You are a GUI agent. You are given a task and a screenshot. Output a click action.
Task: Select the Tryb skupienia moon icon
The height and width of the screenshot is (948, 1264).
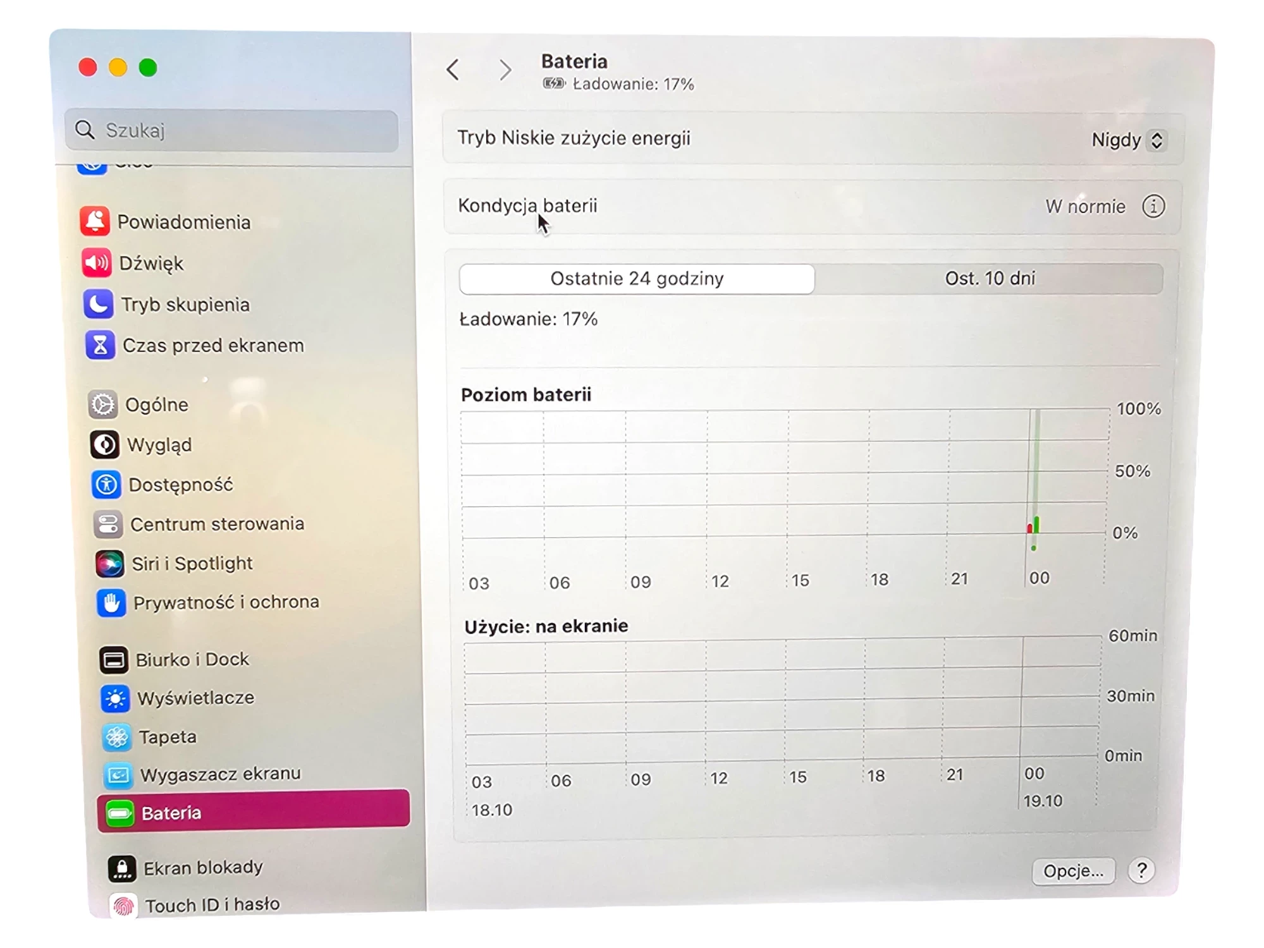pos(98,304)
